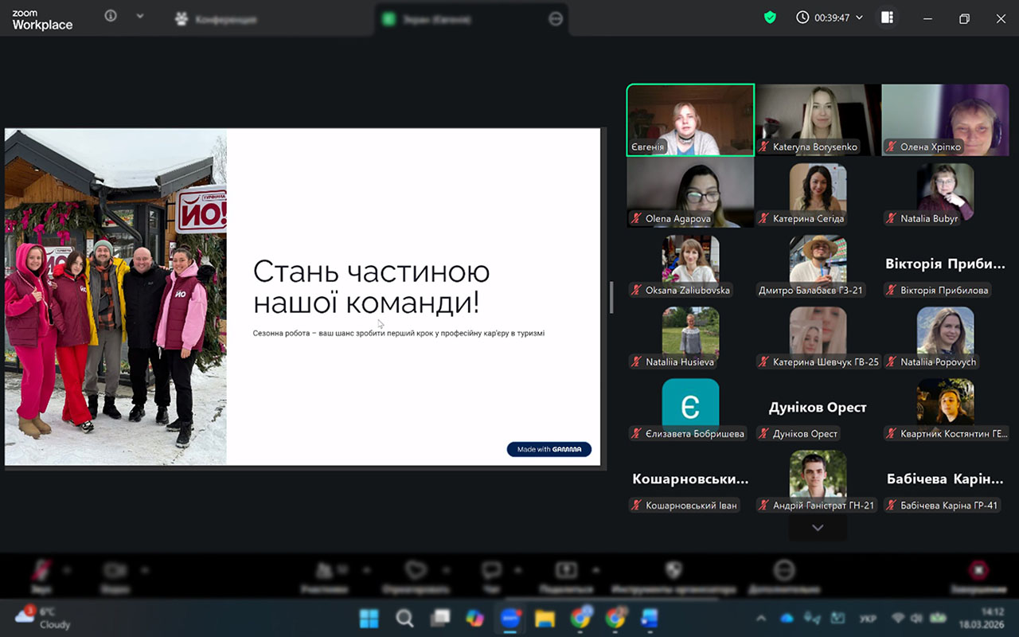The height and width of the screenshot is (637, 1019).
Task: Open the Reactions heart icon
Action: (416, 570)
